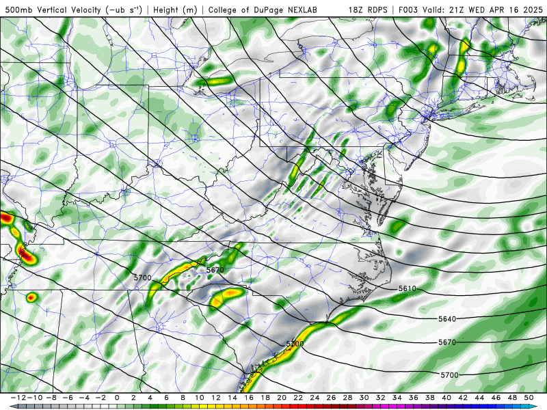Click the -4 value on the color scale
This screenshot has height=410, width=547.
pyautogui.click(x=84, y=398)
